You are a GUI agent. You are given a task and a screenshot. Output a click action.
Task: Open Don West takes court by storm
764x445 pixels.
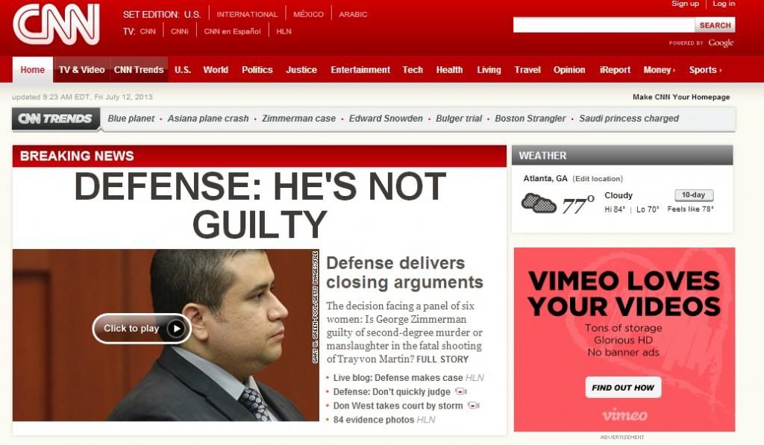coord(398,405)
